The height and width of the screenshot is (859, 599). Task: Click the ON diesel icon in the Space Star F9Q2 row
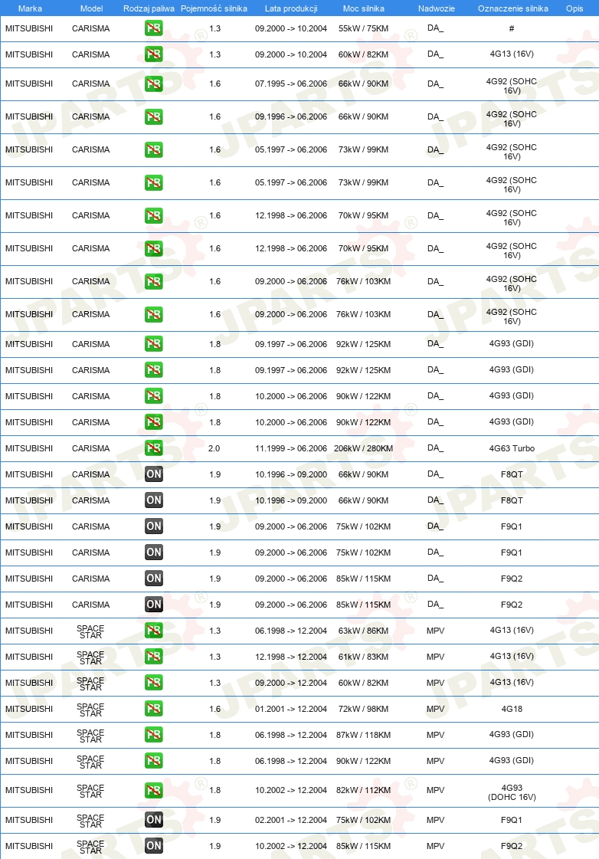tap(154, 845)
